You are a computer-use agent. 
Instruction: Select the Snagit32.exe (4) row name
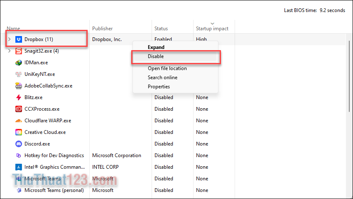[42, 51]
